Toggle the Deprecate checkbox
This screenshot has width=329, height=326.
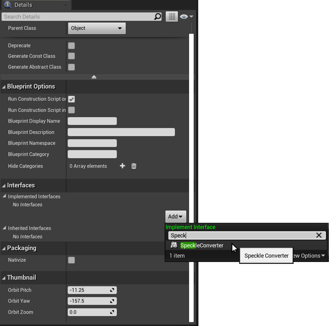tap(71, 46)
